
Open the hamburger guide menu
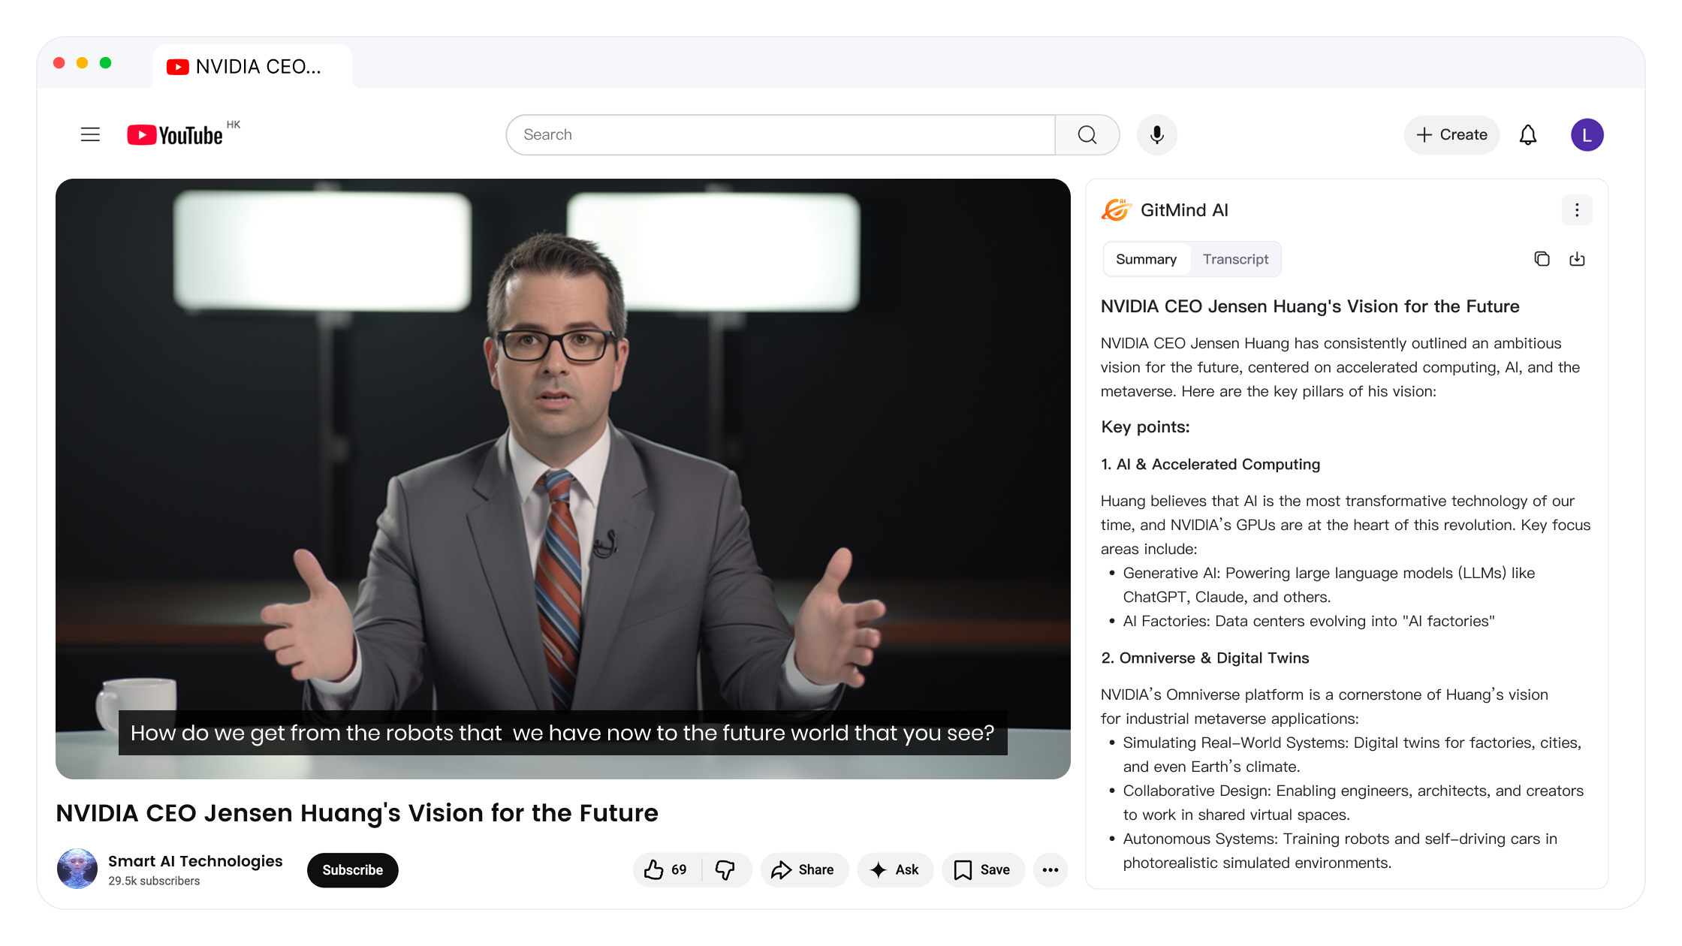[90, 134]
